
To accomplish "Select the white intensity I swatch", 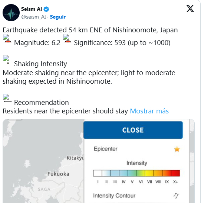I will (x=98, y=173).
